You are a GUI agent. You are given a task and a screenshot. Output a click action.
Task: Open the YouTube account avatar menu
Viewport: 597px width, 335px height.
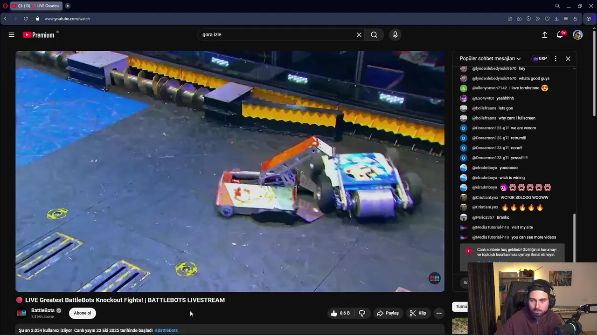point(578,35)
